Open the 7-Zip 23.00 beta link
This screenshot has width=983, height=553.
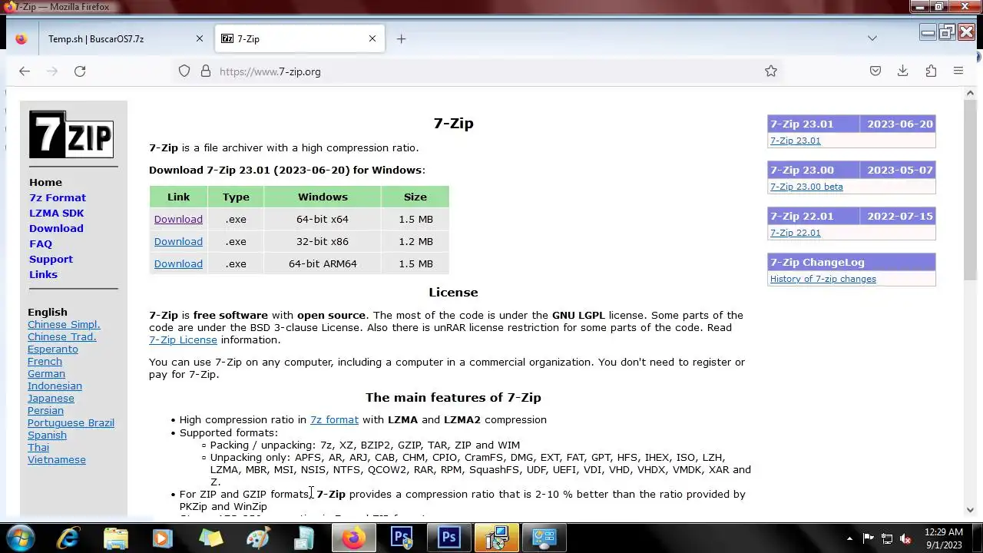(x=806, y=187)
